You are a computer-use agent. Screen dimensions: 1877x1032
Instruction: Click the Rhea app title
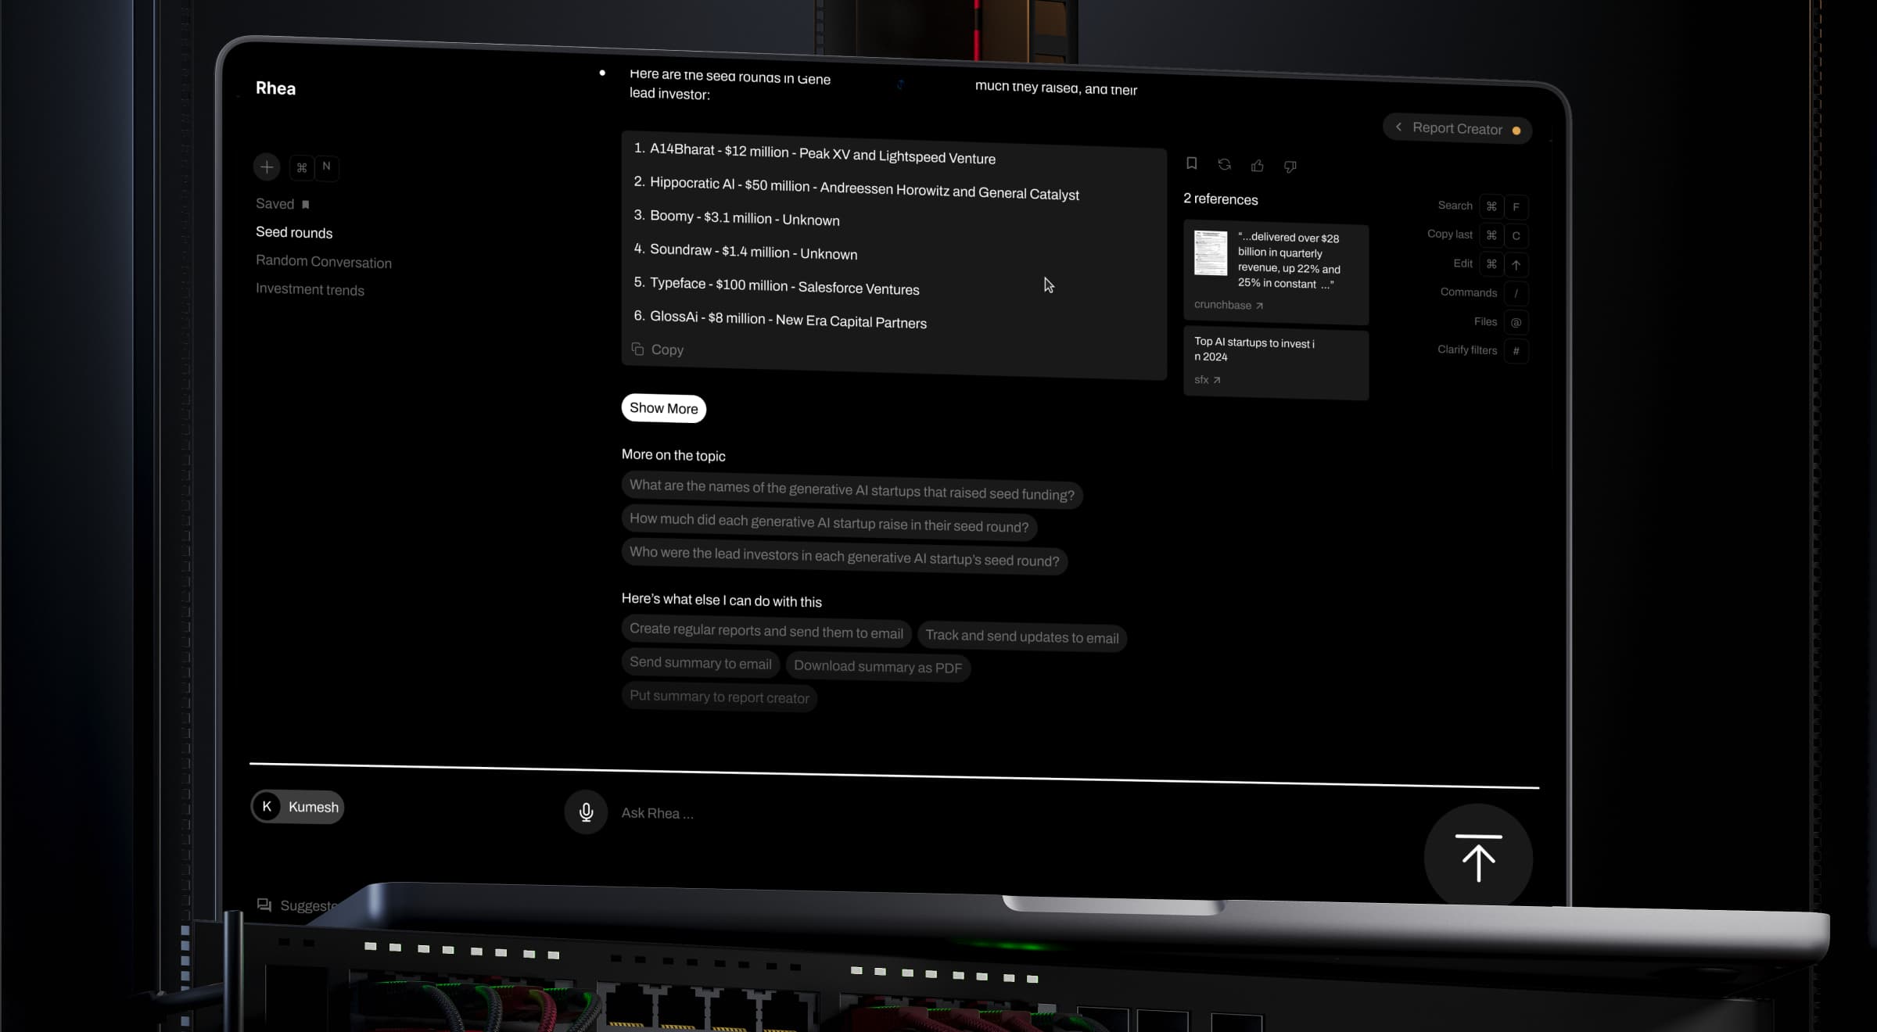[x=275, y=88]
